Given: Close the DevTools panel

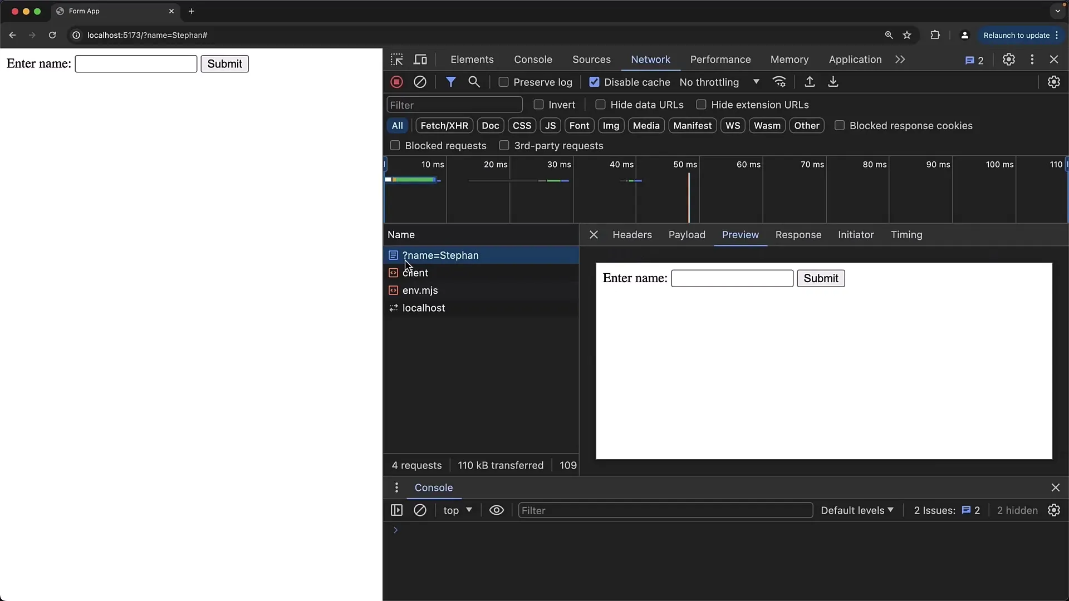Looking at the screenshot, I should [x=1054, y=60].
